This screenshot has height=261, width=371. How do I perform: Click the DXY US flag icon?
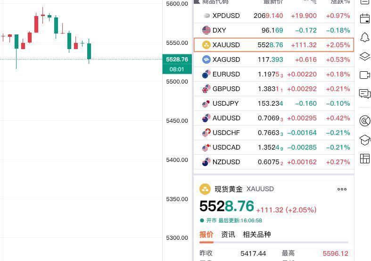tap(206, 30)
